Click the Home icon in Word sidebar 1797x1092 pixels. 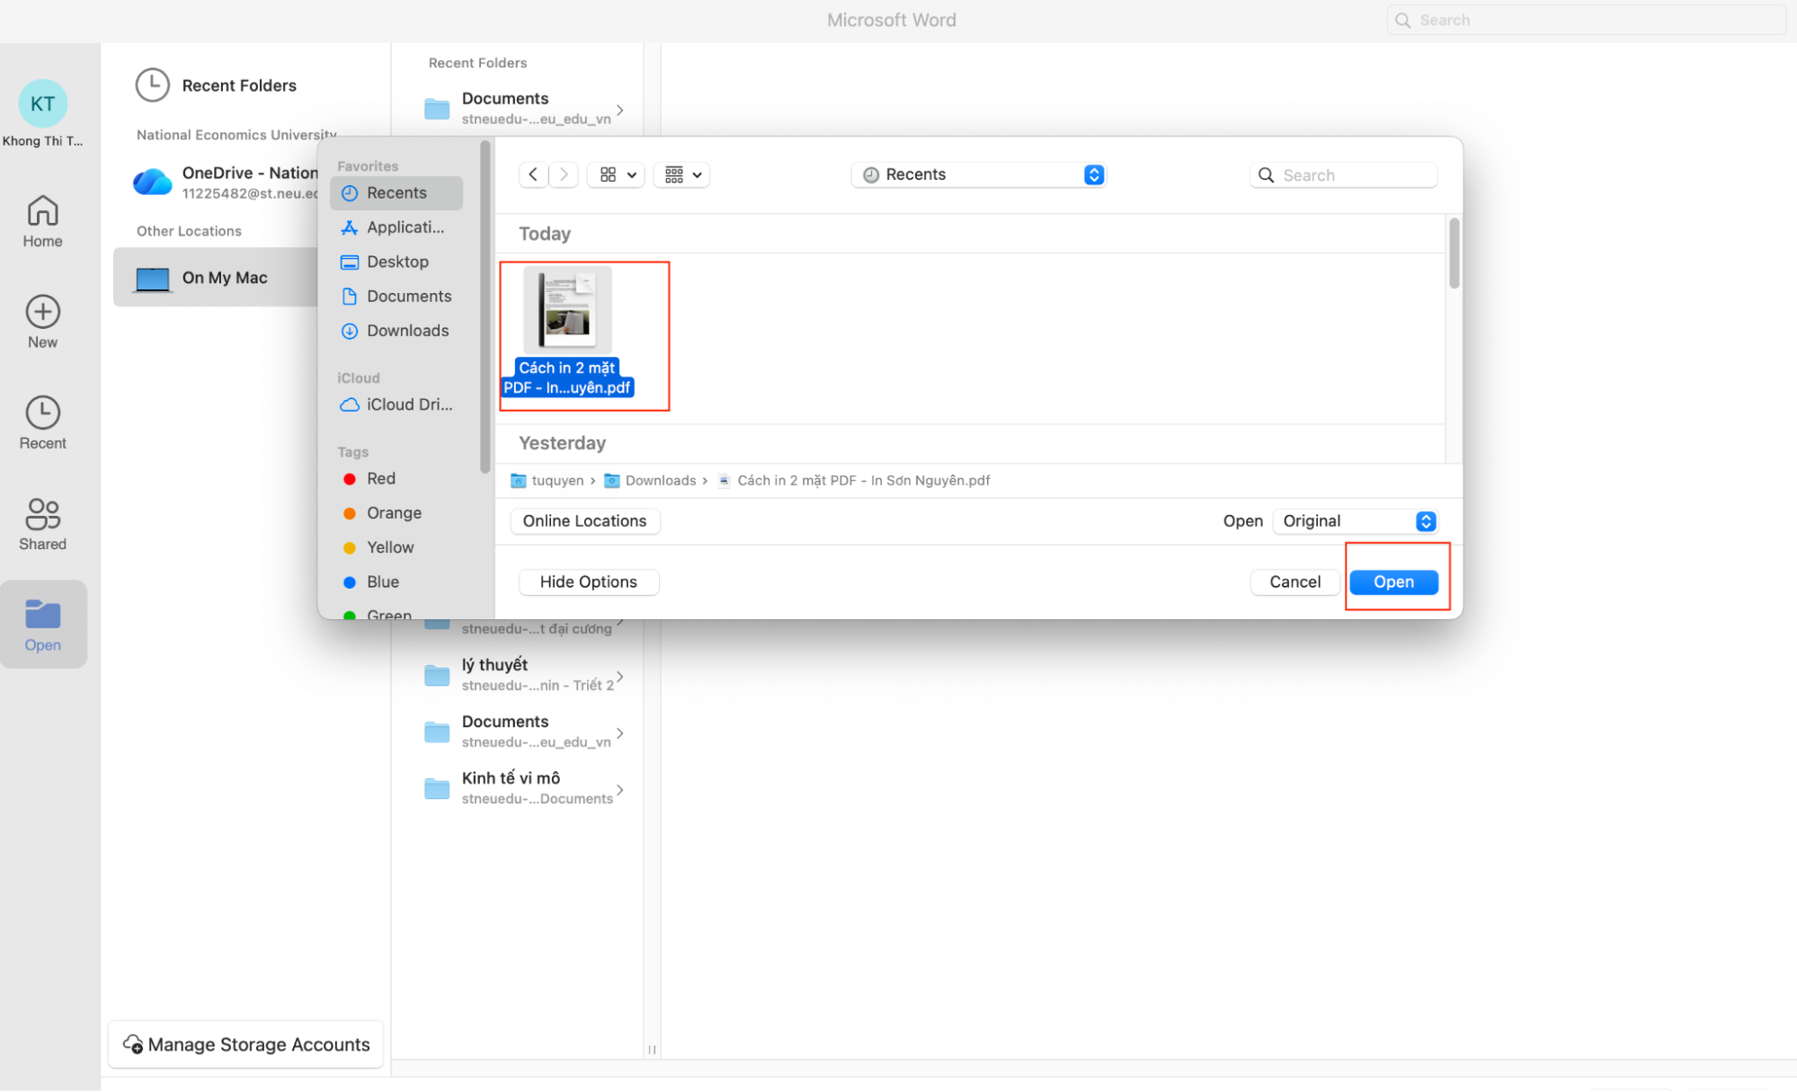(x=42, y=221)
